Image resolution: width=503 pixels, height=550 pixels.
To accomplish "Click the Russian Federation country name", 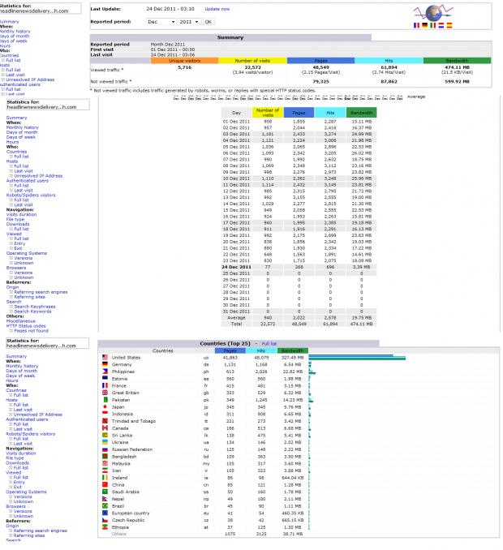I will click(x=132, y=449).
